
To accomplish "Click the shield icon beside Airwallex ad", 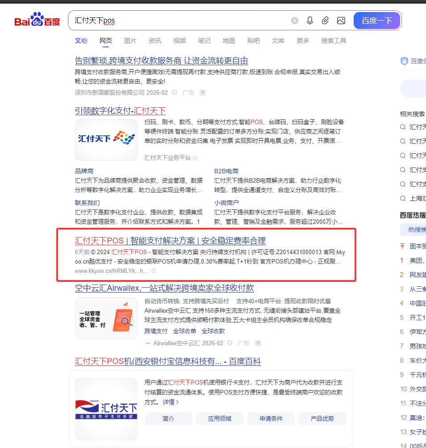I will [258, 343].
